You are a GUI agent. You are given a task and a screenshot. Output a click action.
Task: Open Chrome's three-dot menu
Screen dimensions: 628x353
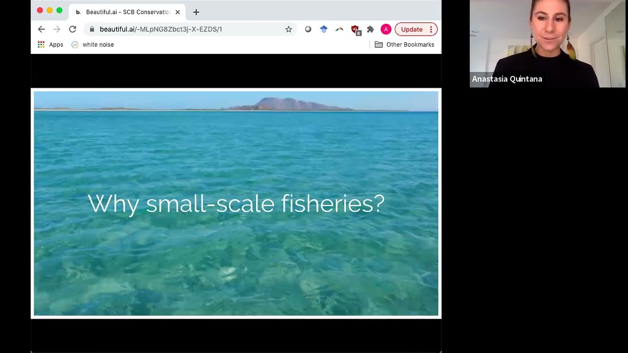[431, 29]
